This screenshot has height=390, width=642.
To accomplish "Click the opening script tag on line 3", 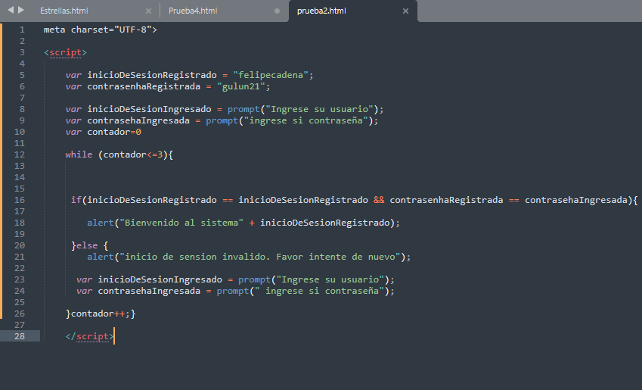I will pyautogui.click(x=66, y=52).
